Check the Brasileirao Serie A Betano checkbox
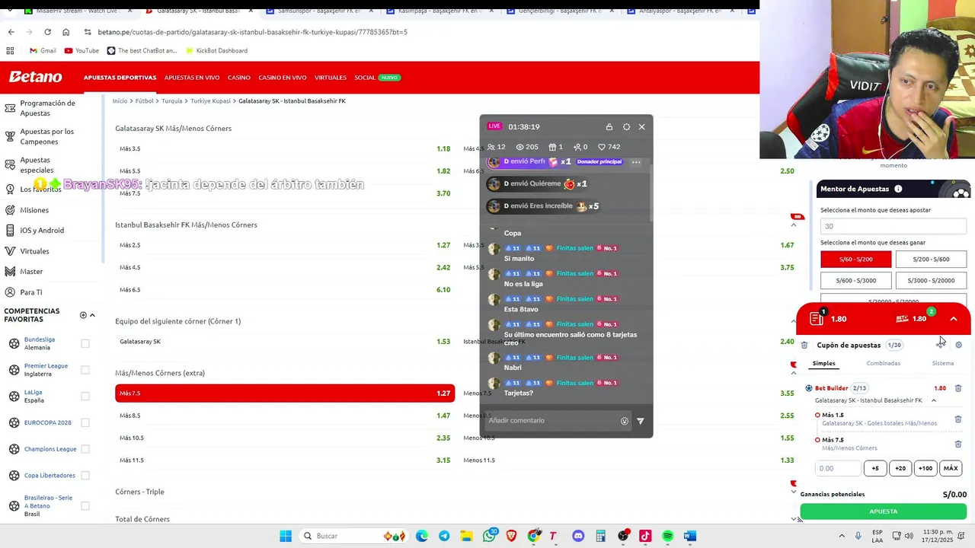Screen dimensions: 975x548 pos(85,505)
